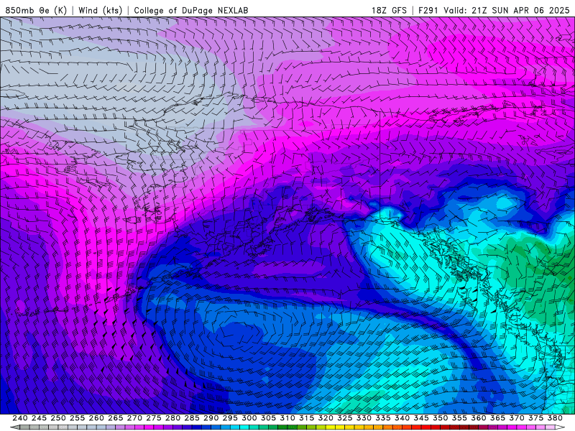Viewport: 575px width, 431px height.
Task: Click the "Wind (kts)" label
Action: (101, 10)
